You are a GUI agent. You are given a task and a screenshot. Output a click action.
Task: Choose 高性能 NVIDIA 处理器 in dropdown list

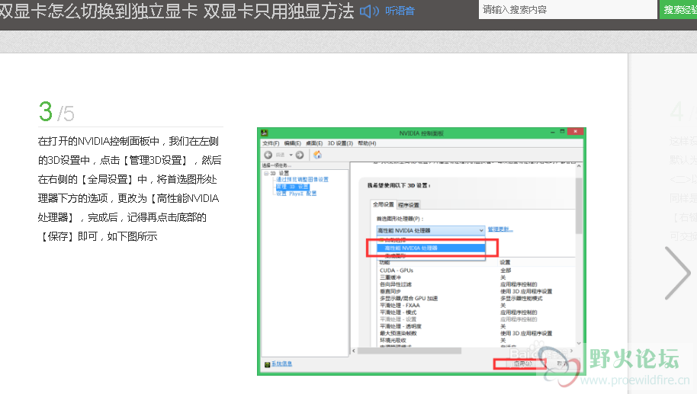430,248
